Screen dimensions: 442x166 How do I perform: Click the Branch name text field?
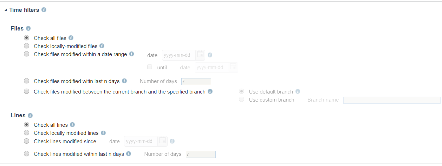(x=392, y=100)
